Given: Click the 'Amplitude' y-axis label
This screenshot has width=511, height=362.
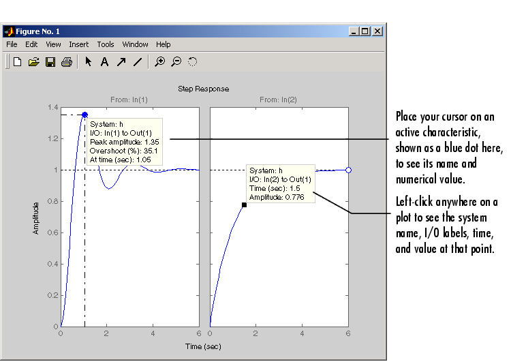Looking at the screenshot, I should (x=35, y=218).
